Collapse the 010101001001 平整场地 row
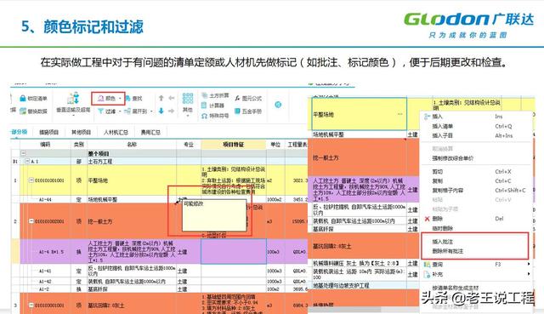The height and width of the screenshot is (314, 544). pos(31,180)
